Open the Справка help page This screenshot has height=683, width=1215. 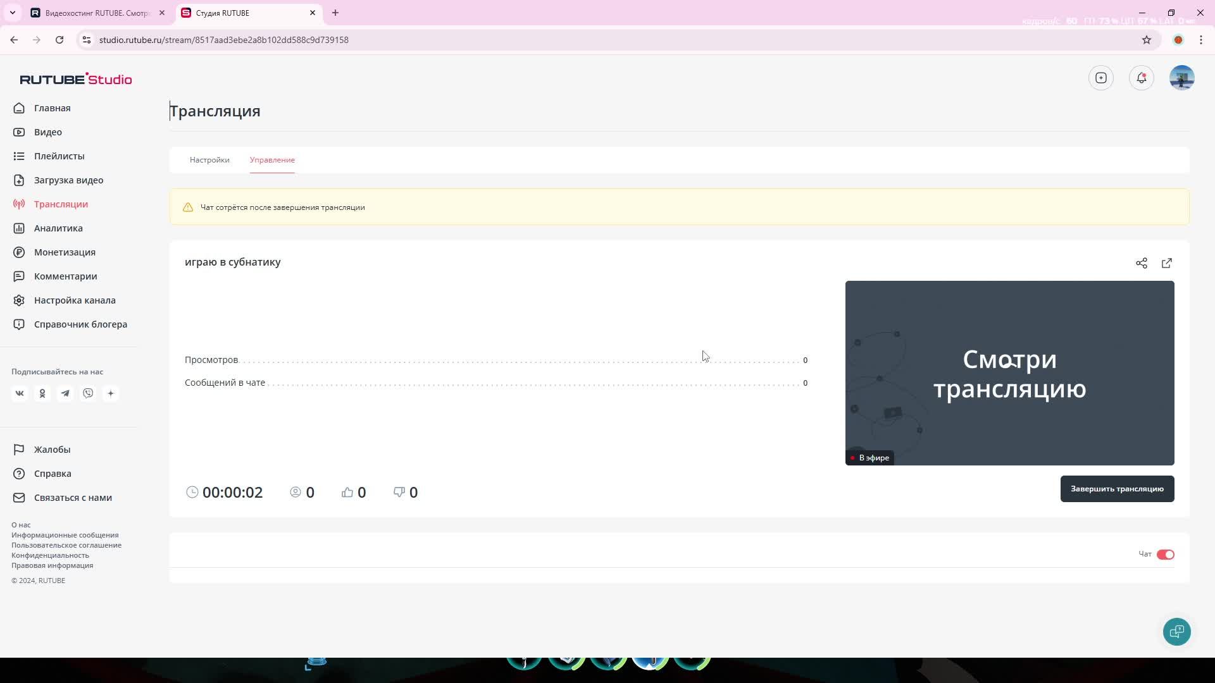[x=42, y=474]
